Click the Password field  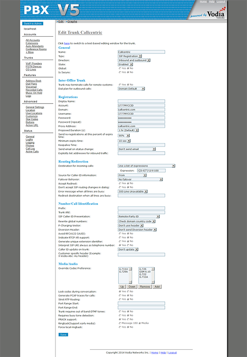(141, 118)
